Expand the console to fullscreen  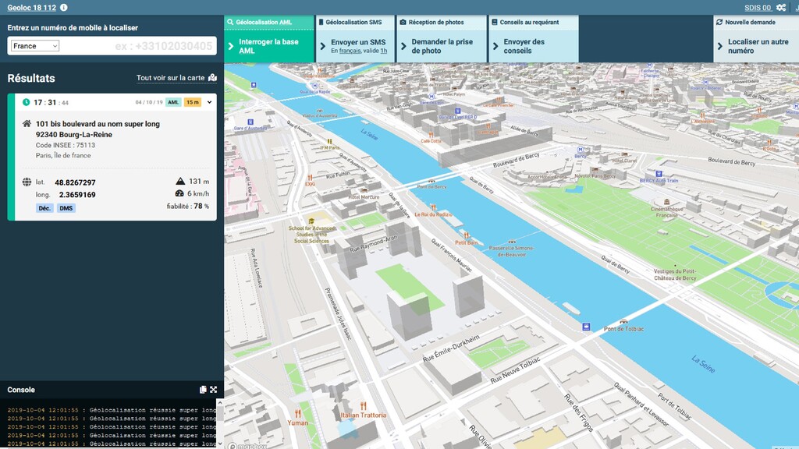(x=213, y=390)
